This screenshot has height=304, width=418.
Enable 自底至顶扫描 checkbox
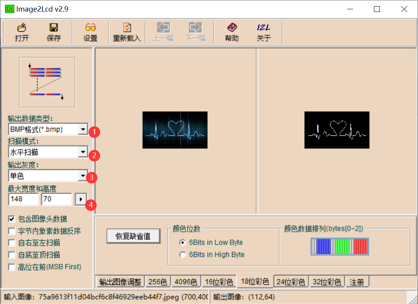[x=12, y=255]
